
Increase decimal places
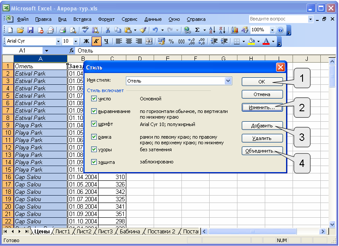[191, 41]
